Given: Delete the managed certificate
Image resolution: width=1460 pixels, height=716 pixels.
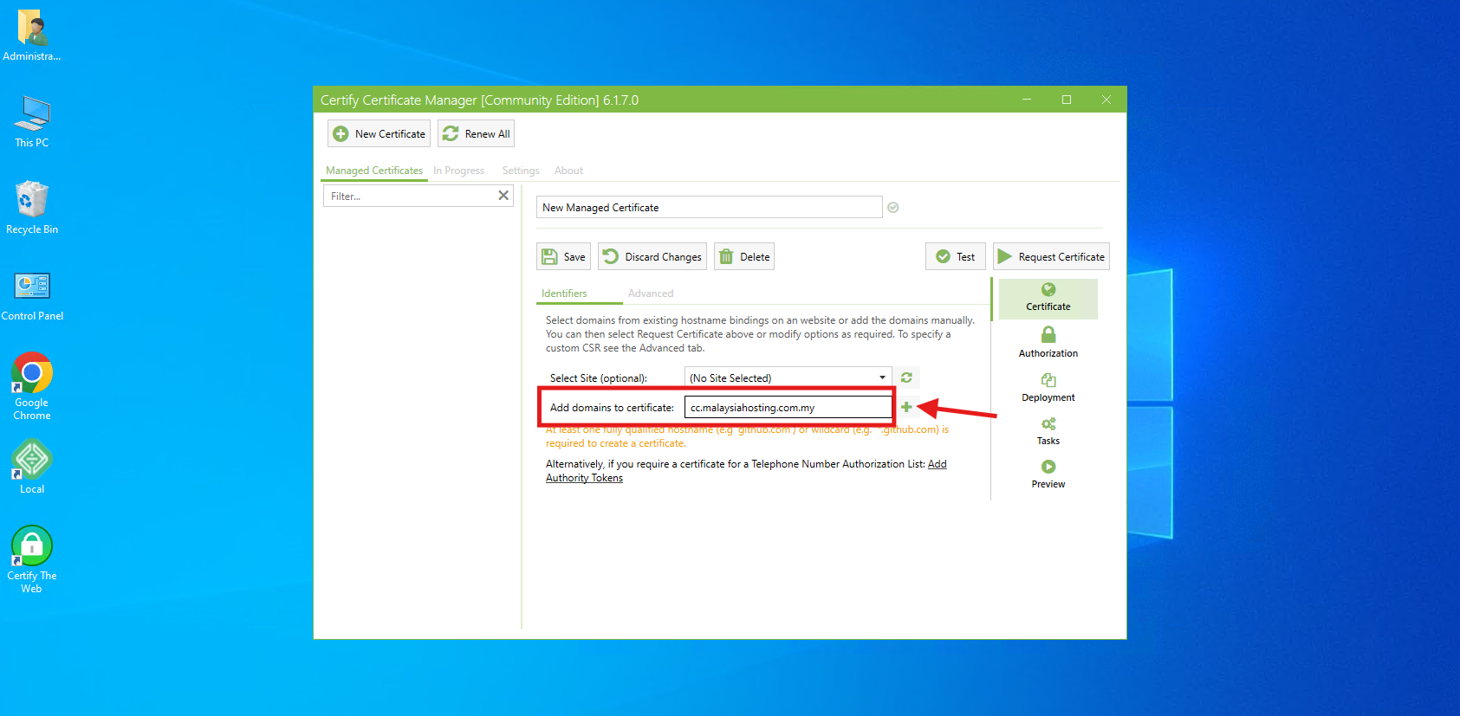Looking at the screenshot, I should 744,256.
